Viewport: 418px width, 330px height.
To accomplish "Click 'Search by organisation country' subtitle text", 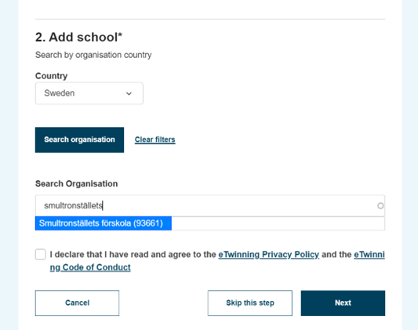I will coord(93,55).
